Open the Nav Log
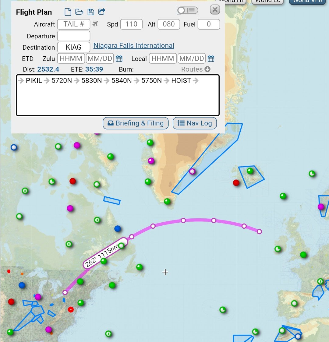The height and width of the screenshot is (342, 329). point(195,123)
